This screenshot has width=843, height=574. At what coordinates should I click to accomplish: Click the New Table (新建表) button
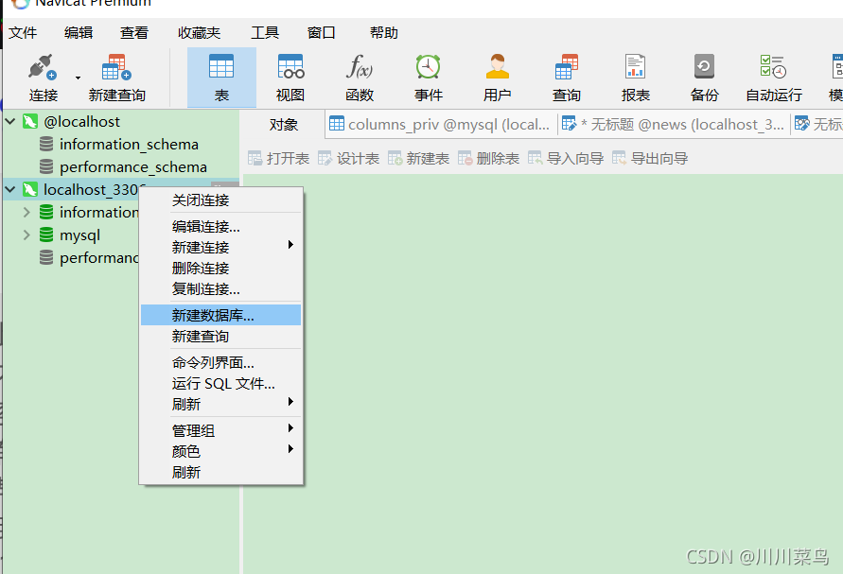tap(418, 159)
